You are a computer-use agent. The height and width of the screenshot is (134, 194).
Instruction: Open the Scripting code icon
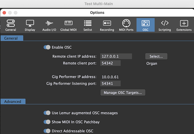pyautogui.click(x=165, y=23)
